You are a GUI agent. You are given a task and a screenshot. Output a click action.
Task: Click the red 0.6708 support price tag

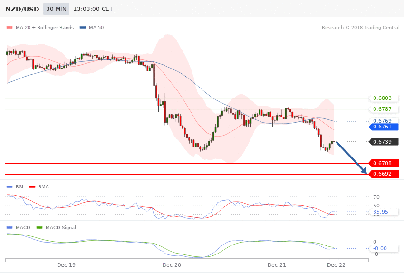point(384,163)
